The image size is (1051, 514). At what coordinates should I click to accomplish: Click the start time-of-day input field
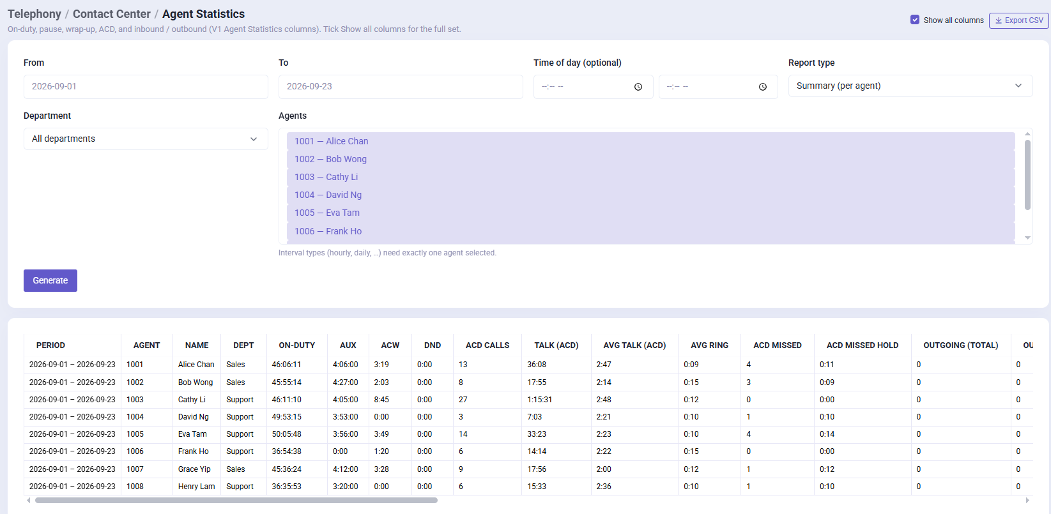tap(594, 87)
